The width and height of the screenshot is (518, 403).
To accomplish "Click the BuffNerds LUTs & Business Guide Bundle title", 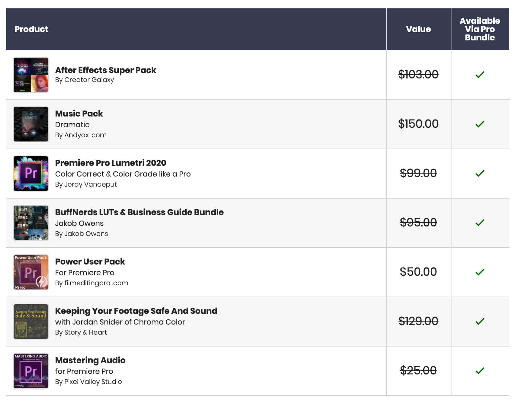I will pos(140,212).
